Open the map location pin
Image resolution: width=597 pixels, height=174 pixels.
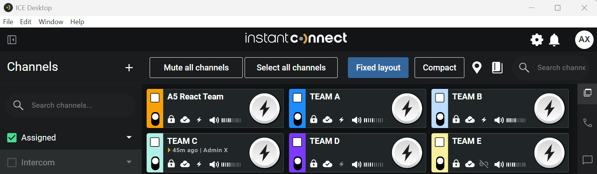point(477,67)
